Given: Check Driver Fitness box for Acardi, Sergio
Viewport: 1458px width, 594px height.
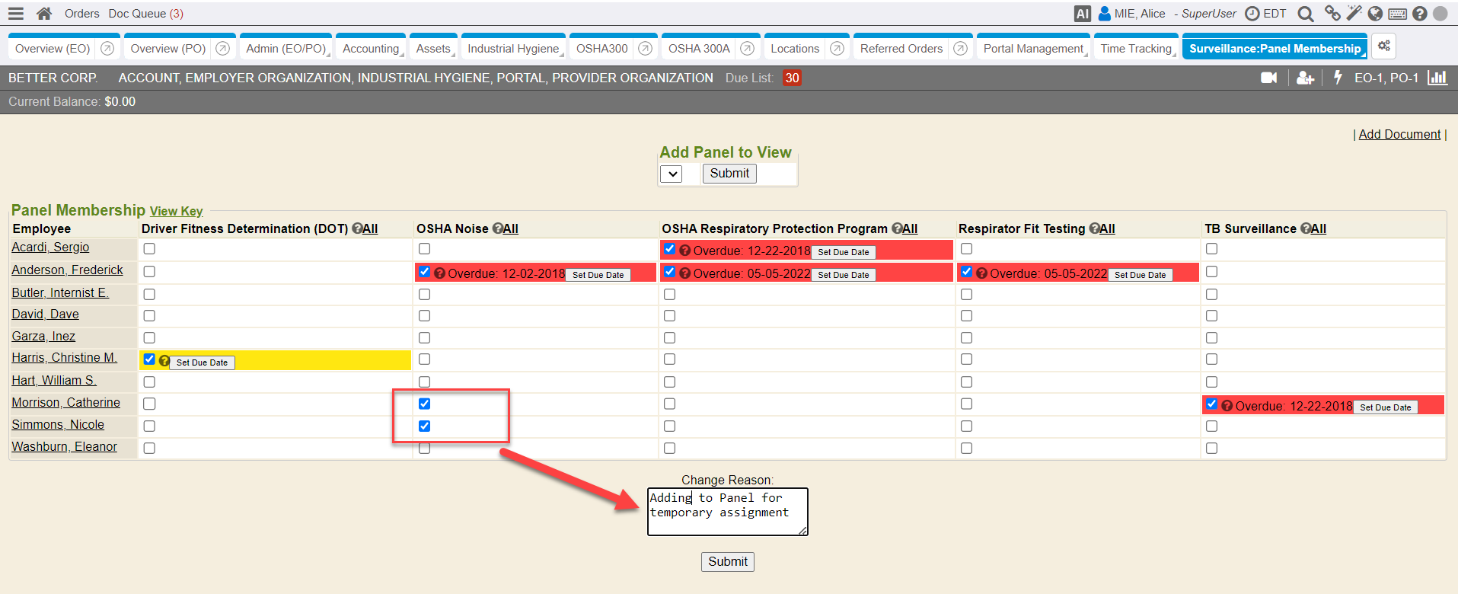Looking at the screenshot, I should (149, 249).
